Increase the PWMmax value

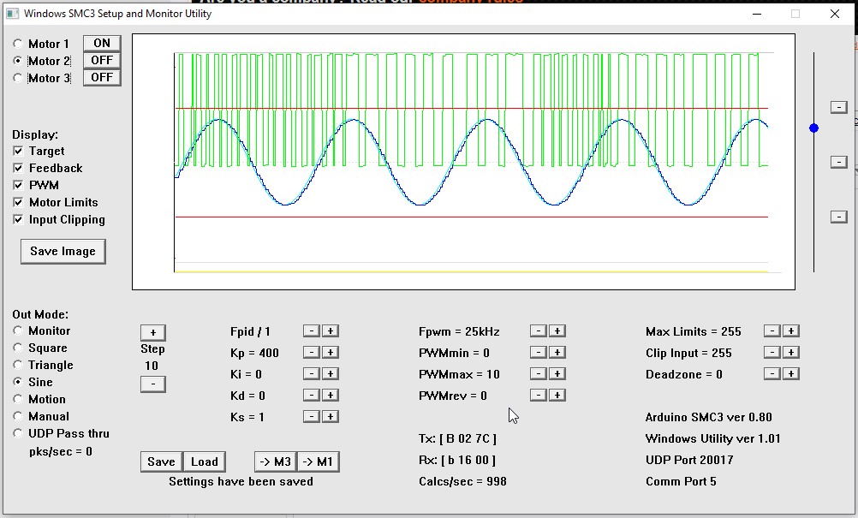[x=557, y=374]
